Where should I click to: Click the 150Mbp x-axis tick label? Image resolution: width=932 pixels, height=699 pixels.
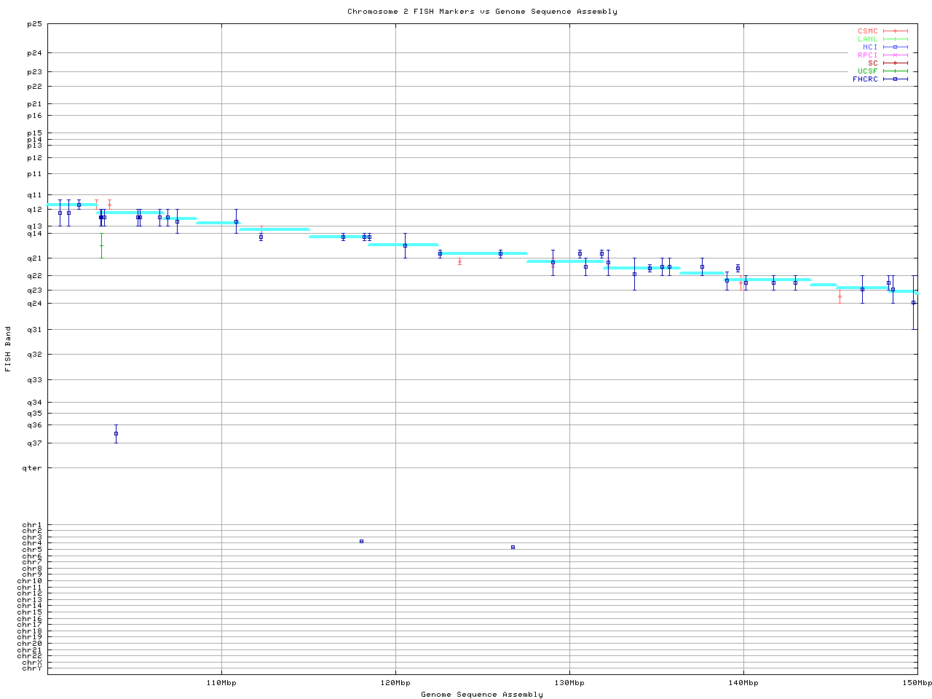tap(917, 683)
